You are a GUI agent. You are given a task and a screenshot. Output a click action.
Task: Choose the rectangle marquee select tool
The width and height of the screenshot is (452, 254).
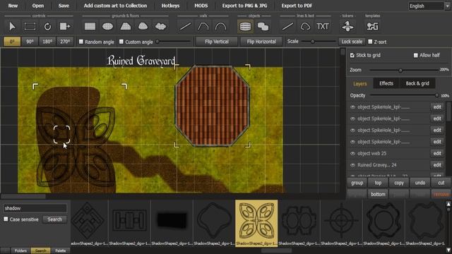pyautogui.click(x=30, y=27)
